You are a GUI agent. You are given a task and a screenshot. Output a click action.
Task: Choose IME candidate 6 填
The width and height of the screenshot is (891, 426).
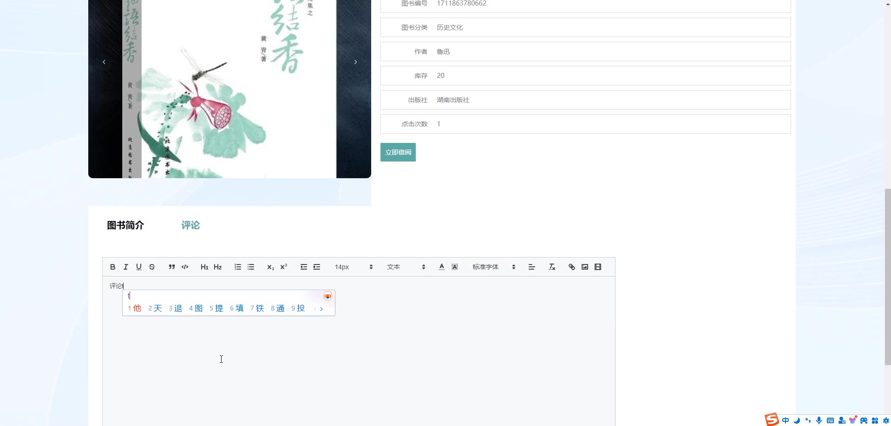[236, 308]
